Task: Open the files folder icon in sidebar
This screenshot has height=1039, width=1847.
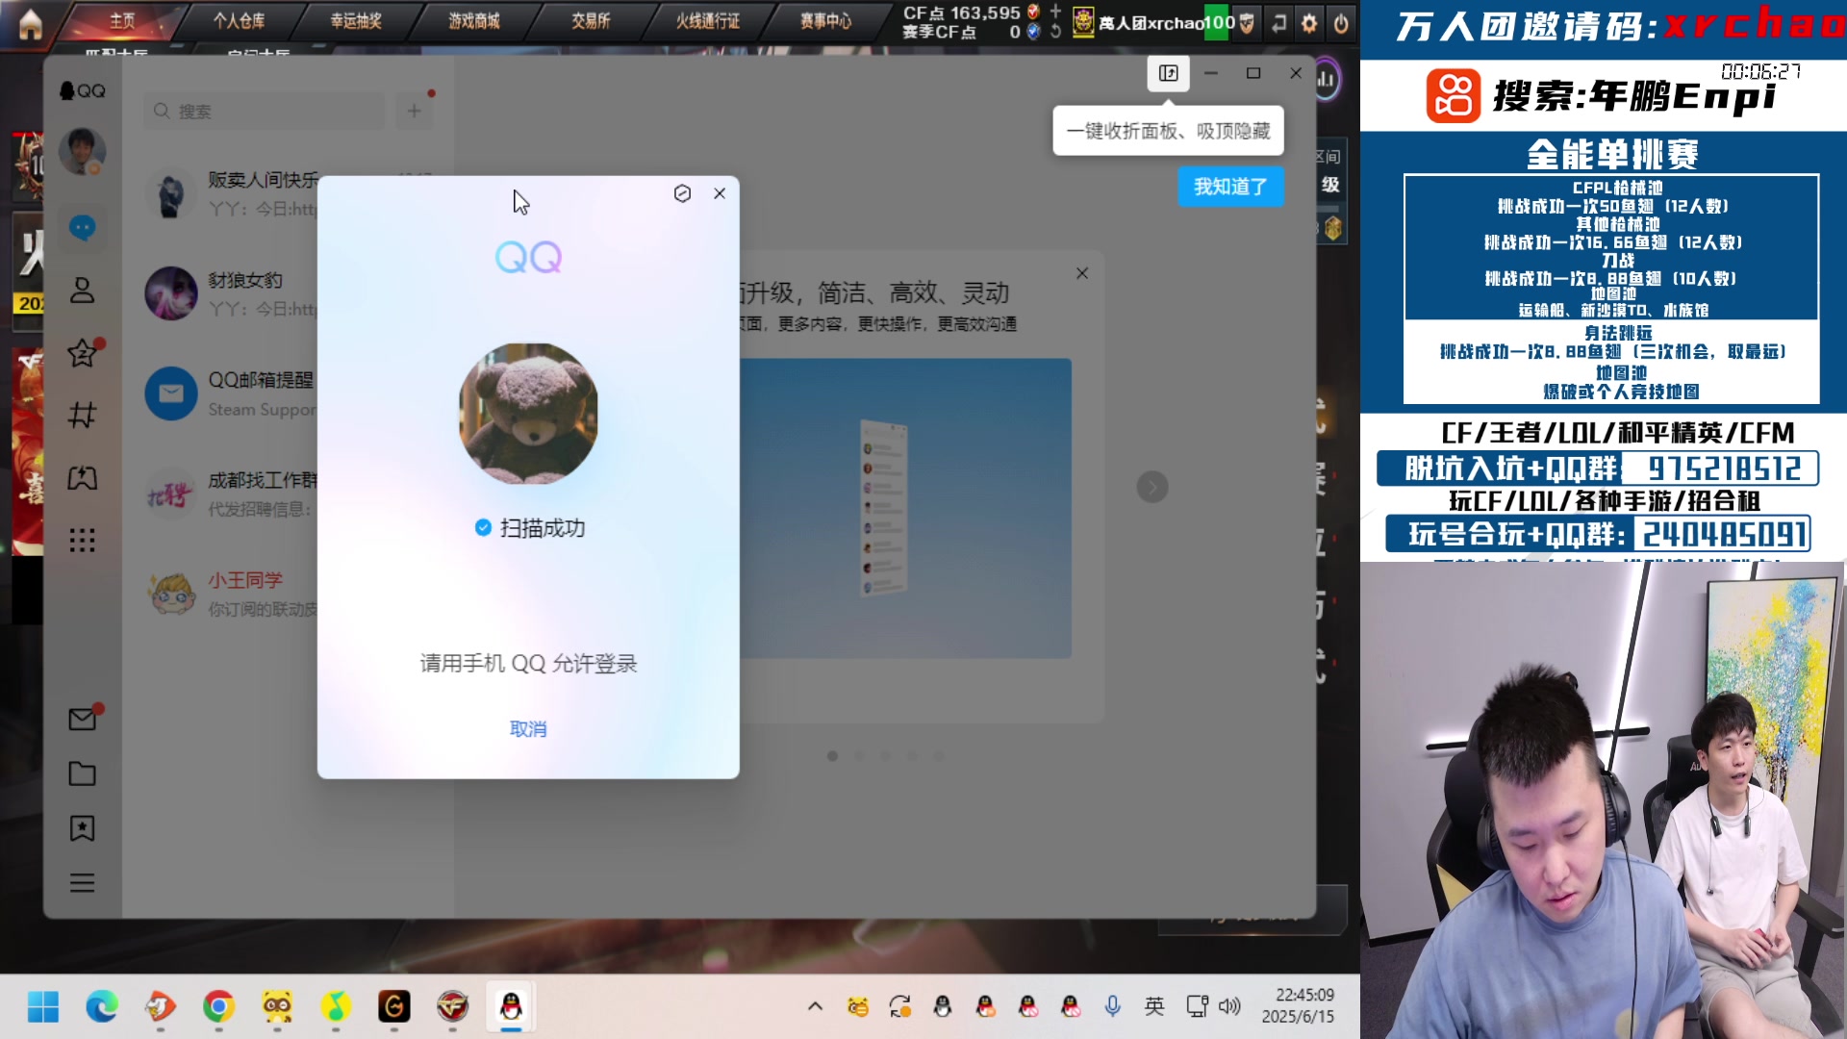Action: click(83, 773)
